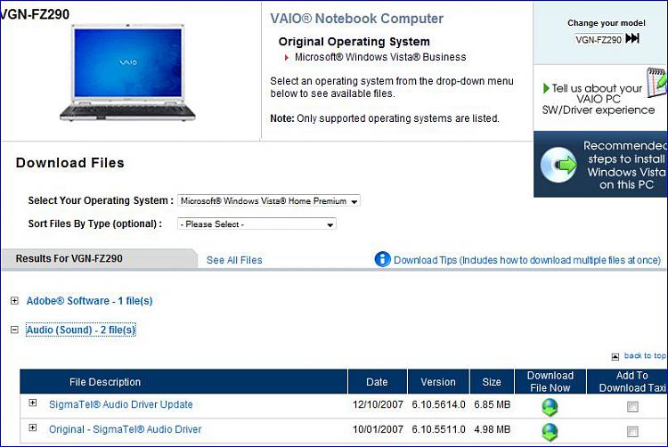Click the Download File Now column header
Viewport: 668px width, 447px height.
click(550, 381)
